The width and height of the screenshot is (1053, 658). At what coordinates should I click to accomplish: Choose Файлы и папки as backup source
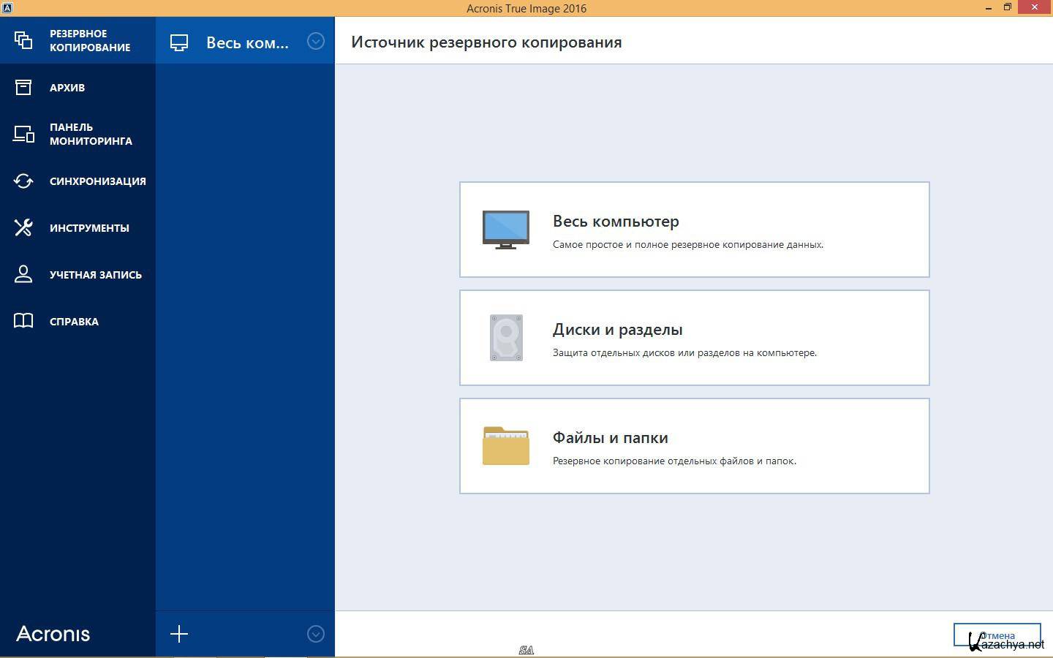pos(695,446)
